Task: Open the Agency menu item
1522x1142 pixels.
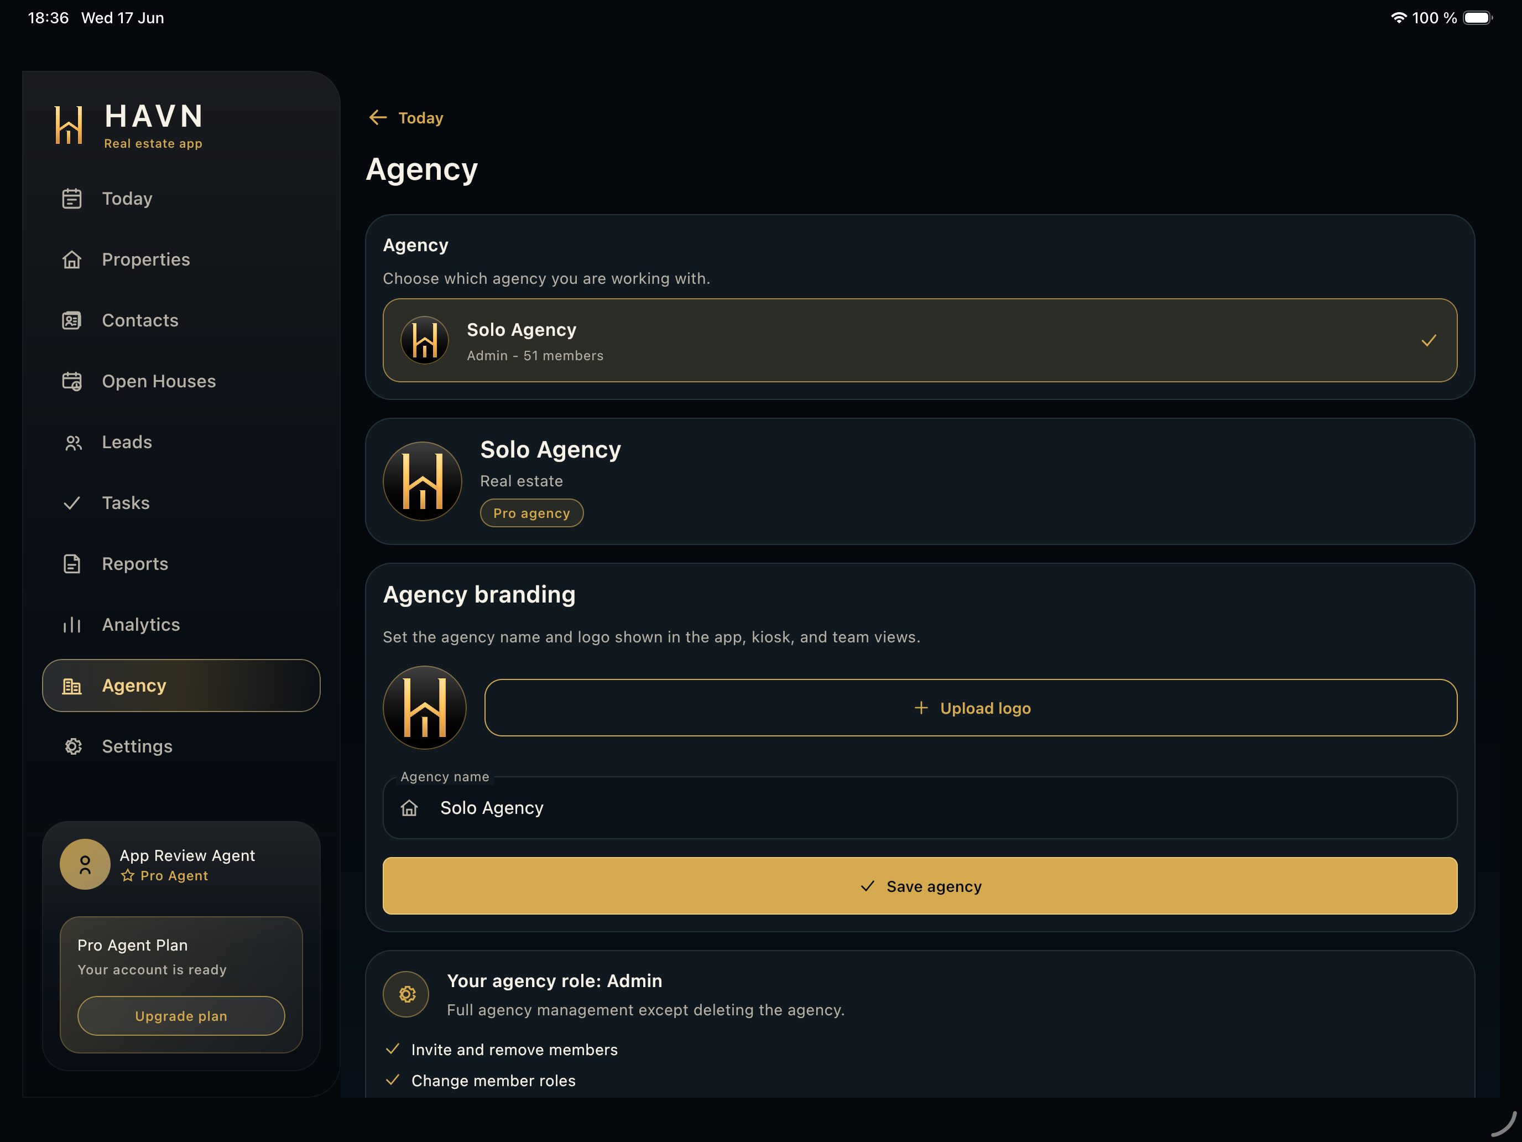Action: [181, 686]
